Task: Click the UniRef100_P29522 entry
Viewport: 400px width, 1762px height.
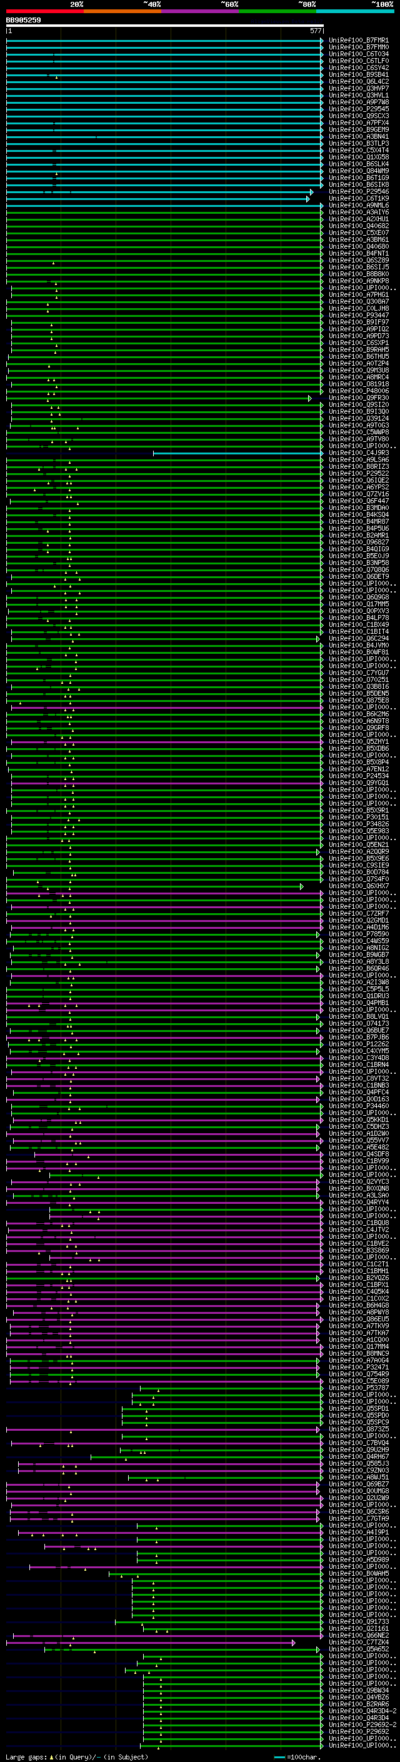Action: tap(358, 473)
